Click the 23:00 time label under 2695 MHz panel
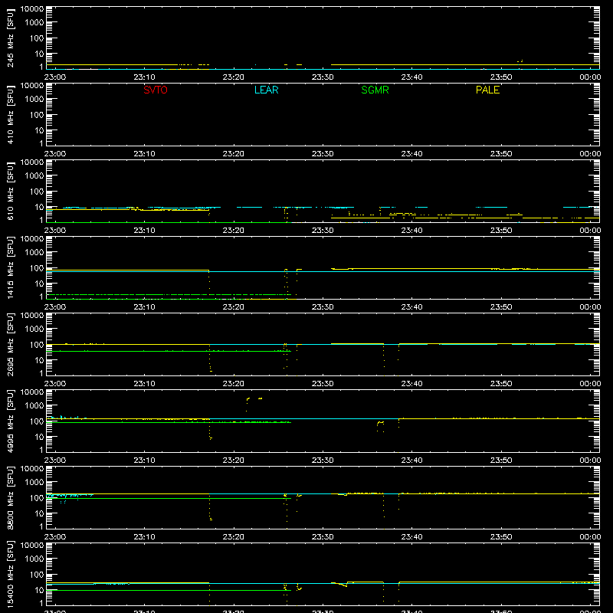 point(55,384)
